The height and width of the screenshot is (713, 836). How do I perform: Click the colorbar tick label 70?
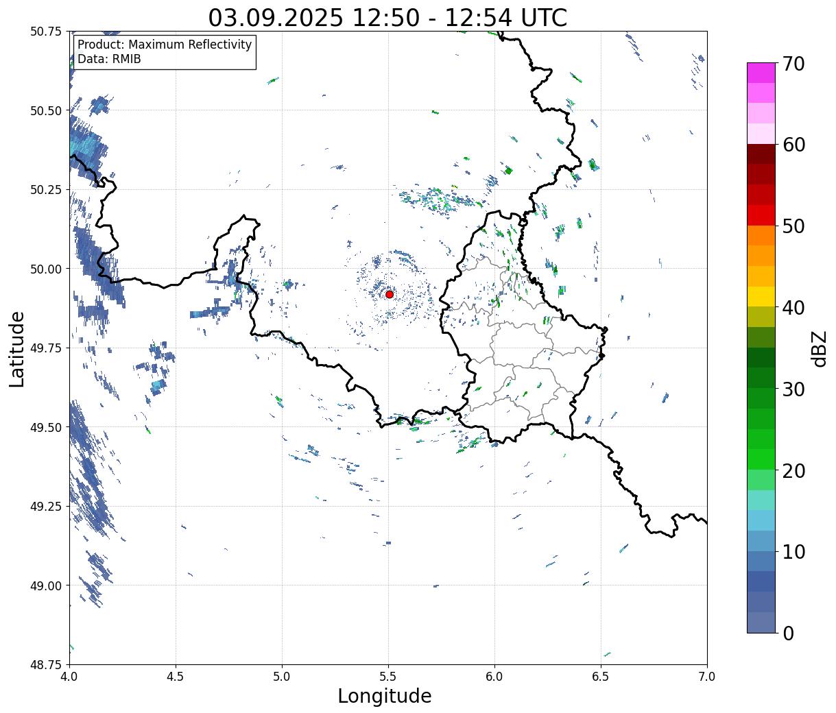(793, 64)
